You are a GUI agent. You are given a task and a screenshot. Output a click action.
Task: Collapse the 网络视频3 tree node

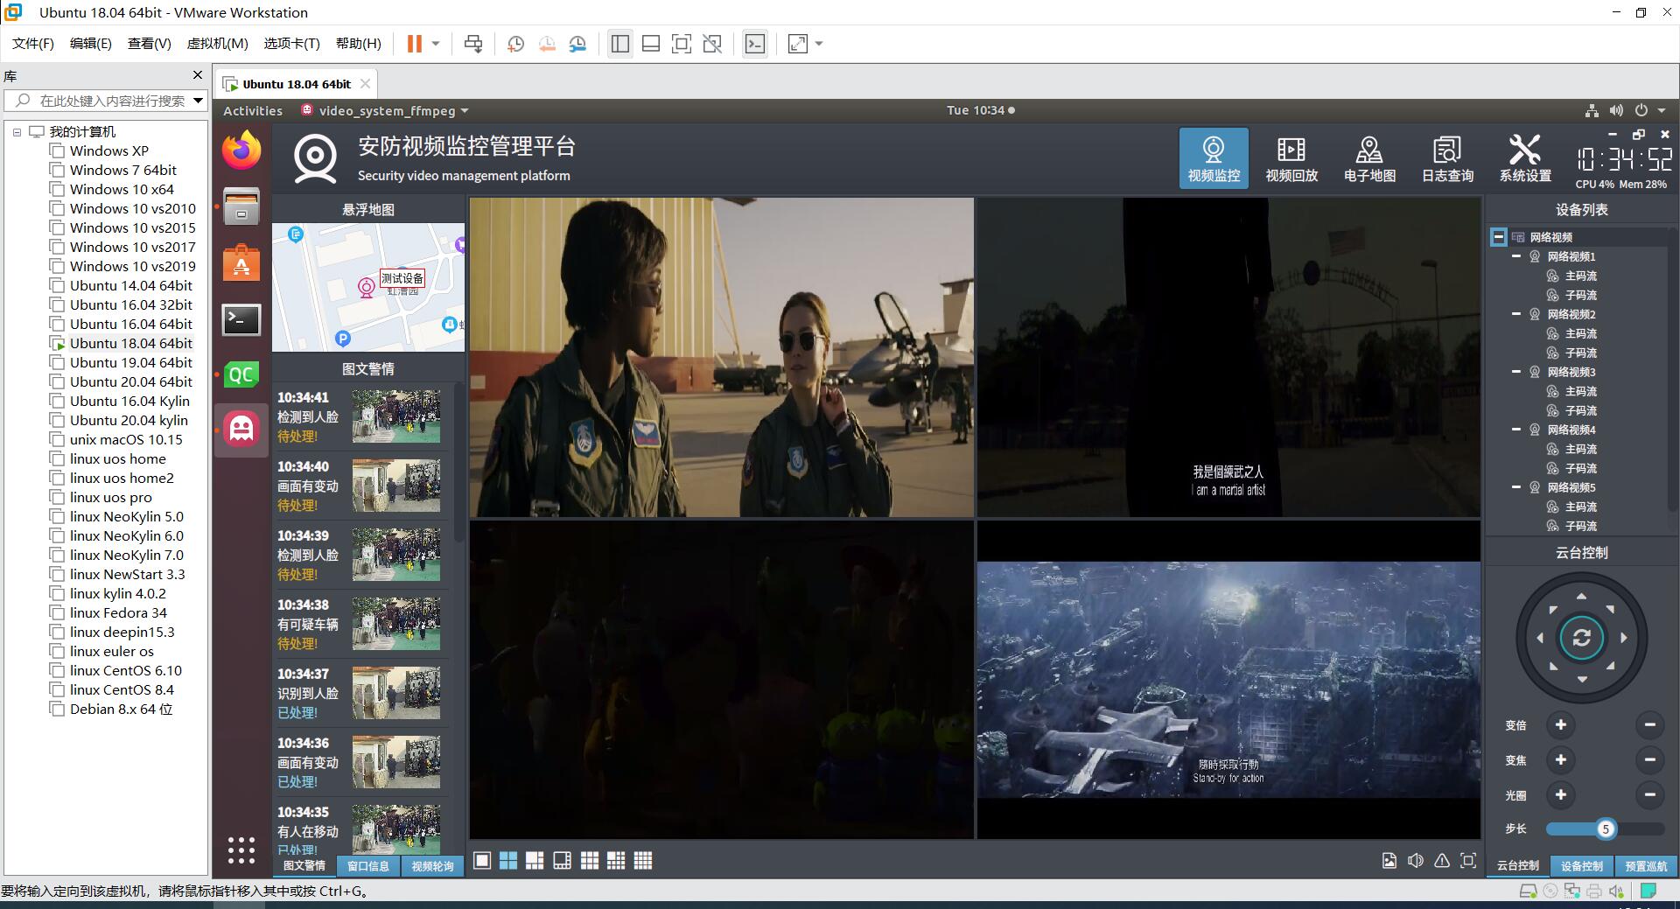[x=1516, y=372]
